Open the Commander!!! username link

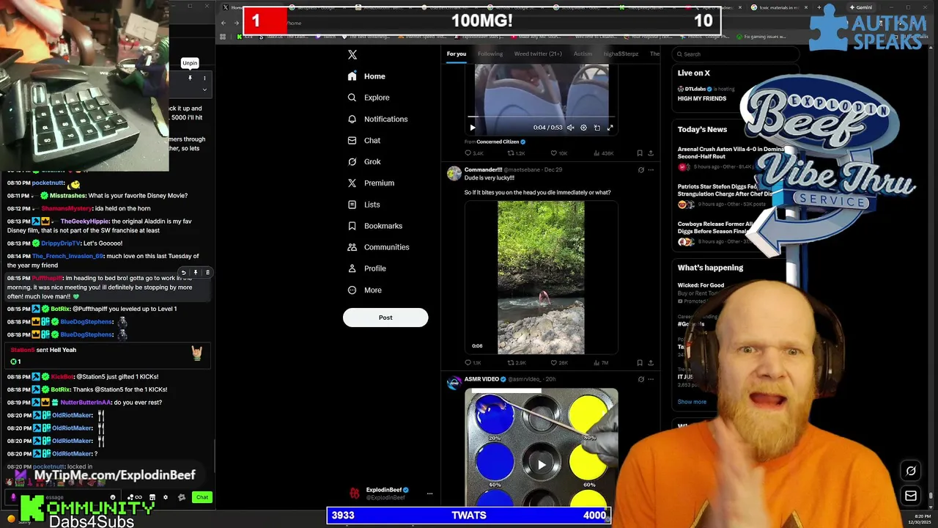483,169
